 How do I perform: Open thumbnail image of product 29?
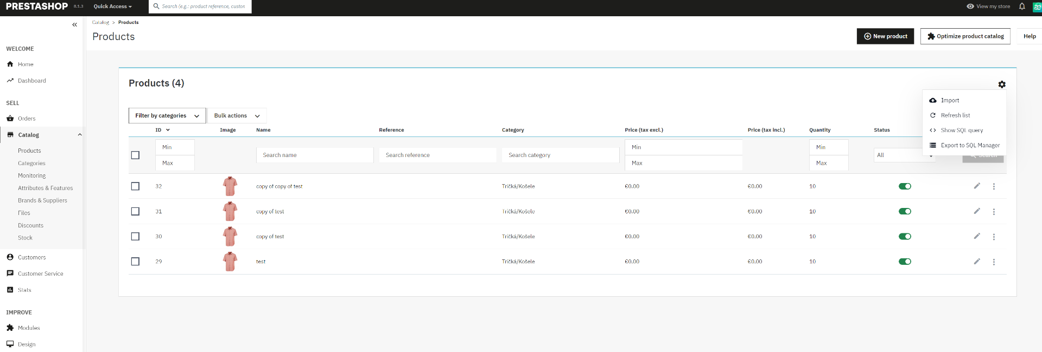(230, 262)
